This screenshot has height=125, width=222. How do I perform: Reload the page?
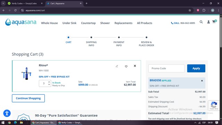pyautogui.click(x=15, y=10)
